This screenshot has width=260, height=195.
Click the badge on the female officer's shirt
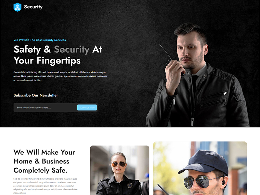(130, 185)
